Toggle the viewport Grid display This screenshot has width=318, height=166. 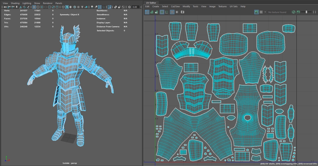34,7
